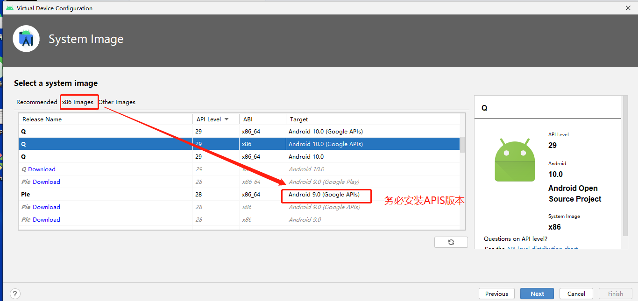638x301 pixels.
Task: Open the help question mark button
Action: click(15, 294)
